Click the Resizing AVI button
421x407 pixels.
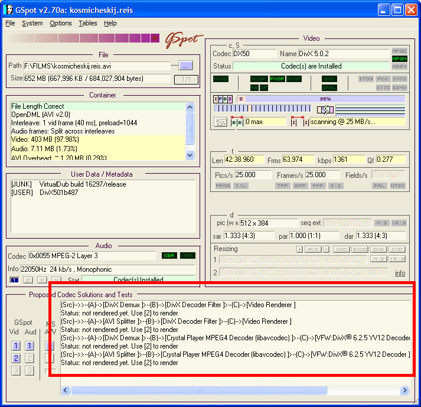(313, 249)
